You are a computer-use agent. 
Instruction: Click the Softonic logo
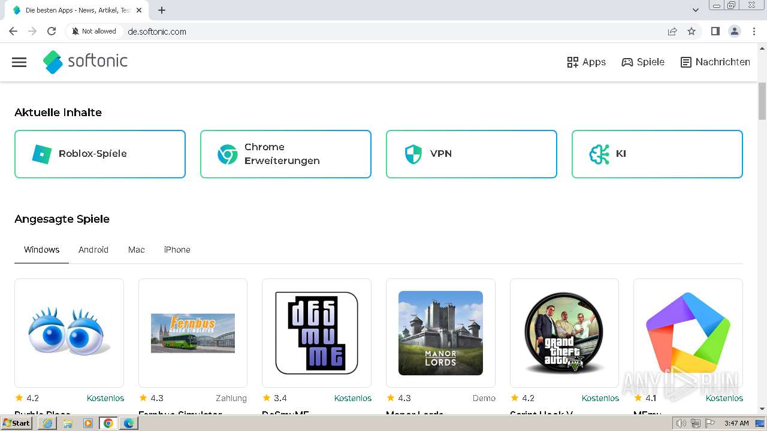click(85, 62)
